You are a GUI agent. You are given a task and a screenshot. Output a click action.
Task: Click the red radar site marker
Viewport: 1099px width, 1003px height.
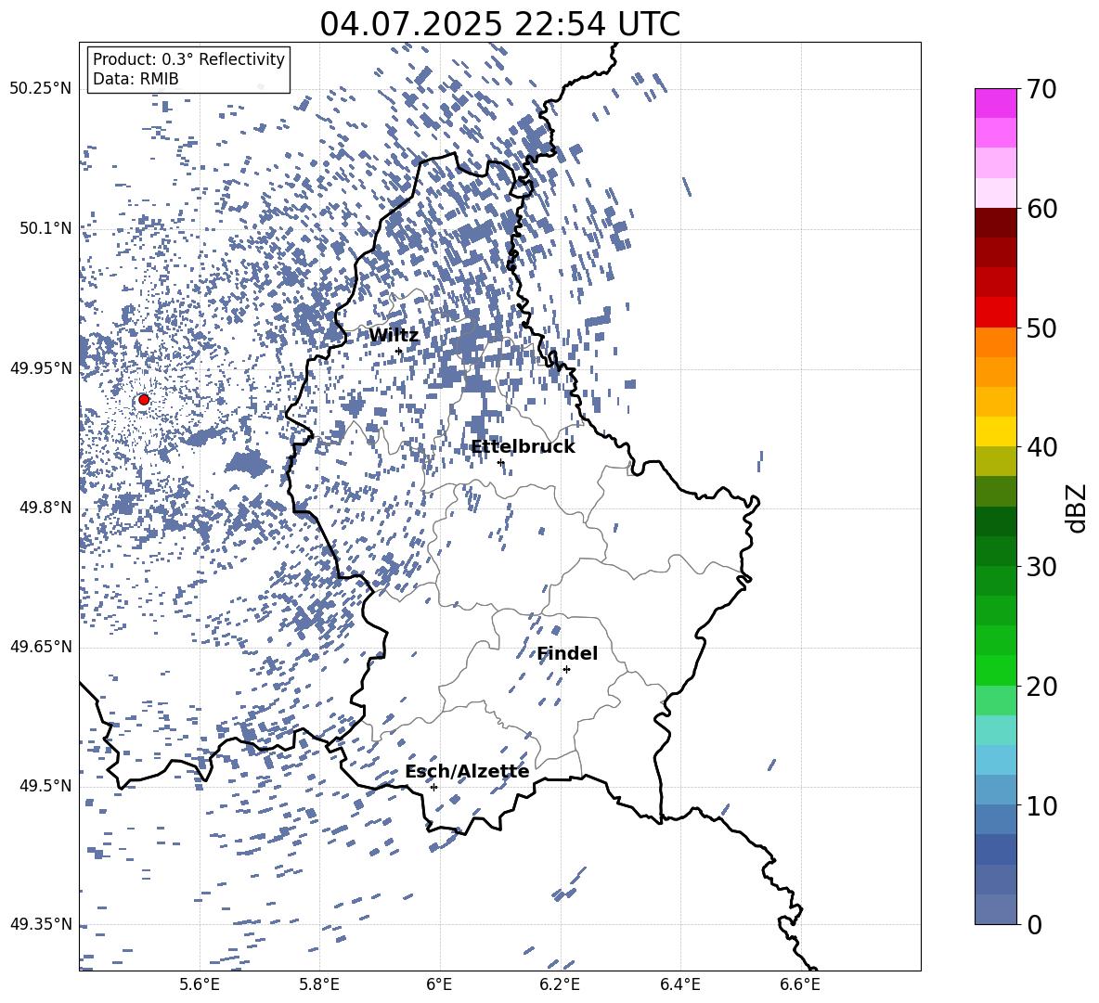pyautogui.click(x=144, y=400)
